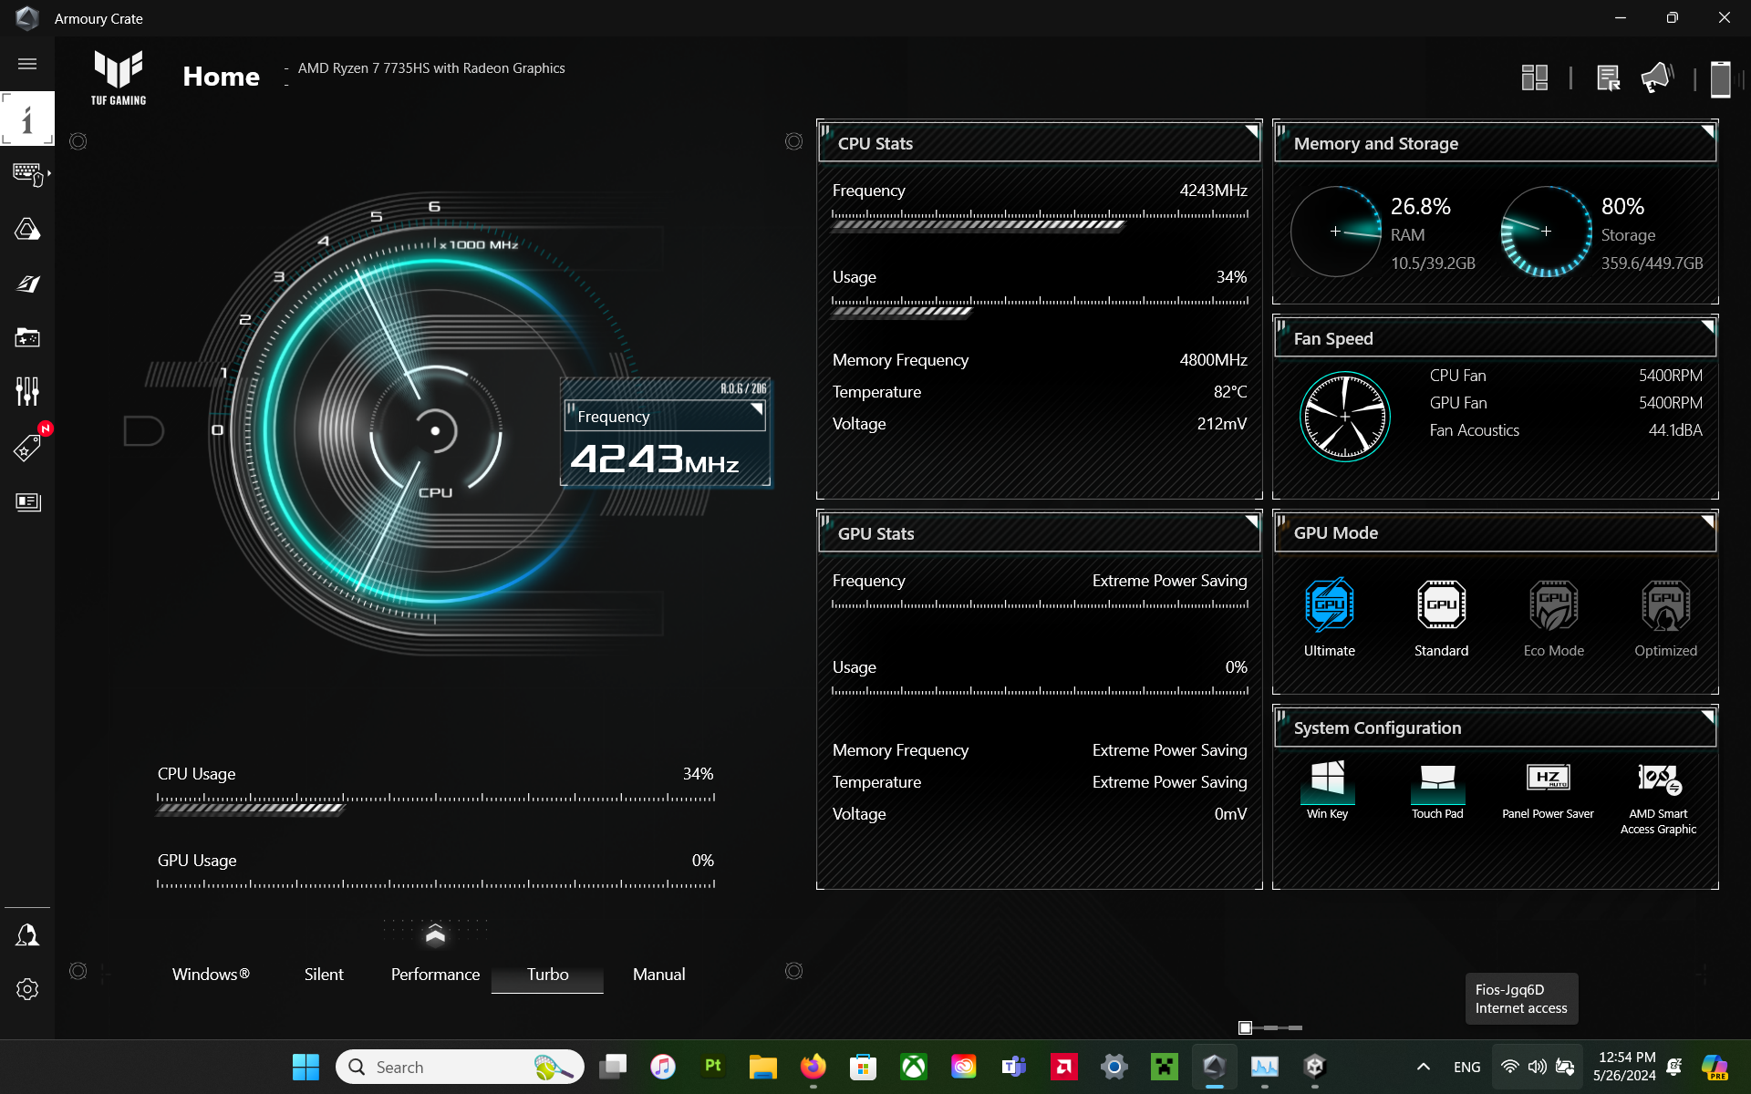
Task: Open the Game Library sidebar icon
Action: [x=27, y=337]
